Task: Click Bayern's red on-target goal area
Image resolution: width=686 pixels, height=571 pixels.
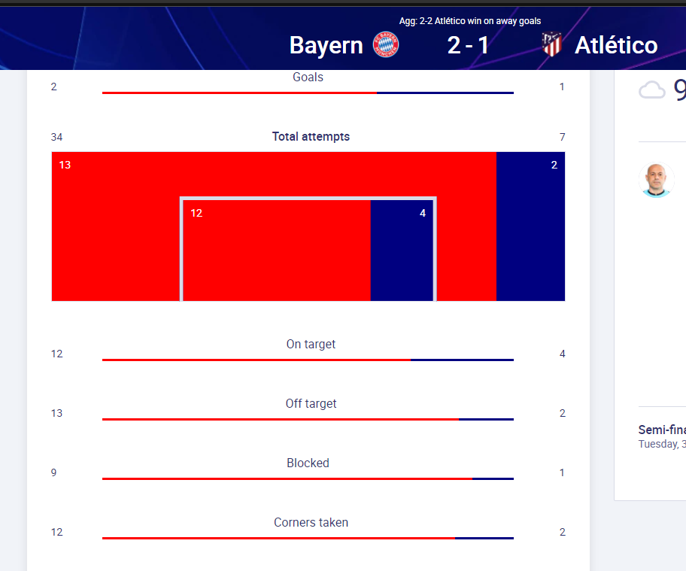Action: pos(277,251)
